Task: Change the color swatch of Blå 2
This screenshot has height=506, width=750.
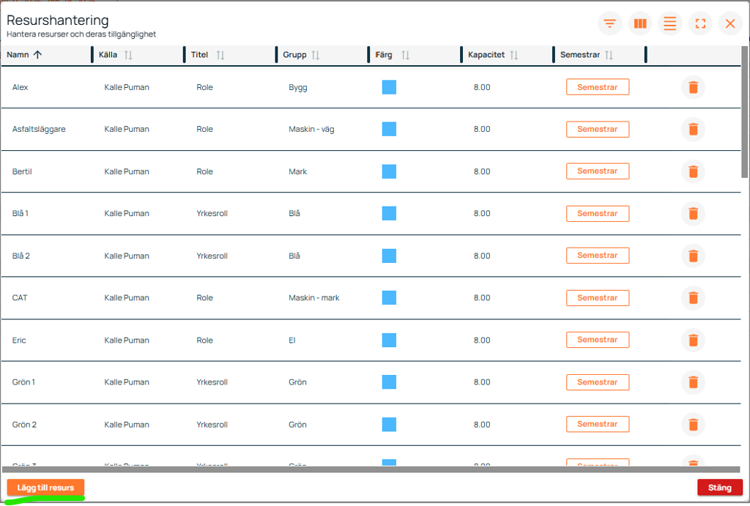Action: [x=389, y=256]
